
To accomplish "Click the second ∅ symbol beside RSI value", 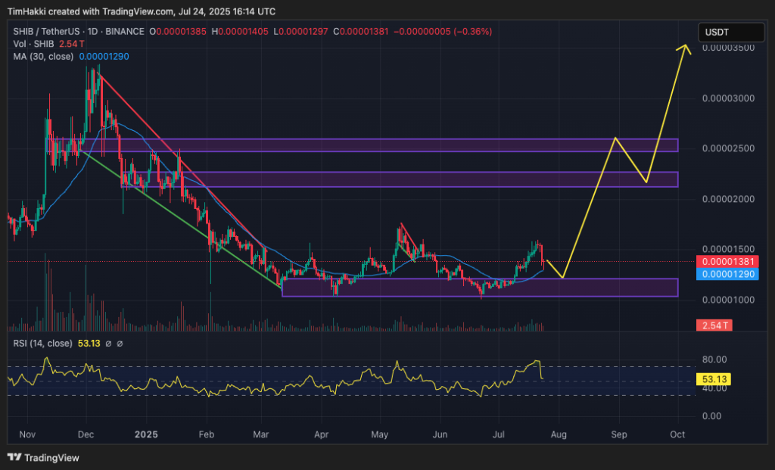I will click(120, 344).
